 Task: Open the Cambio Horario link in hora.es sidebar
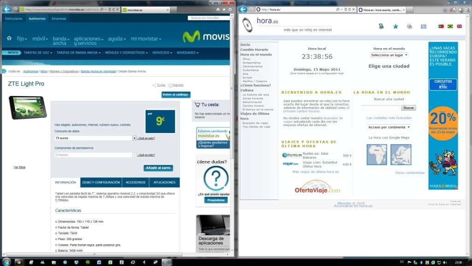254,49
